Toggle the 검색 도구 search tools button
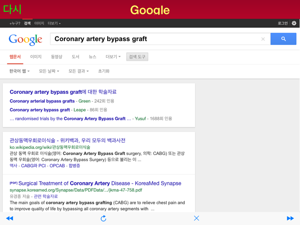This screenshot has height=225, width=300. 137,57
